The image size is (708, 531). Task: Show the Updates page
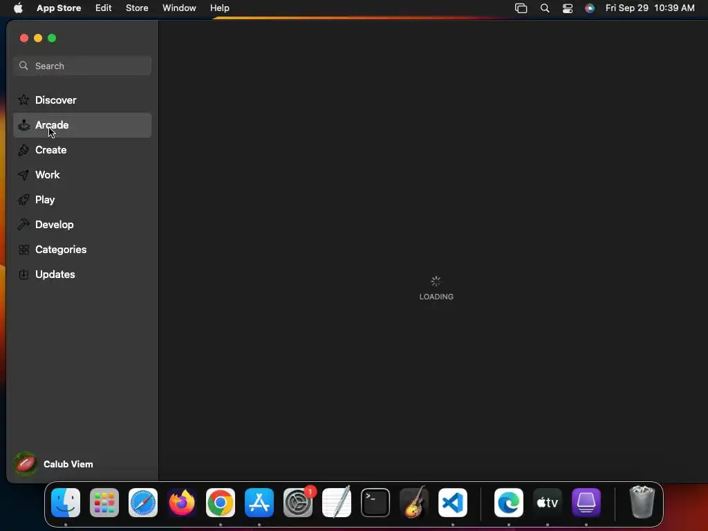click(x=82, y=274)
